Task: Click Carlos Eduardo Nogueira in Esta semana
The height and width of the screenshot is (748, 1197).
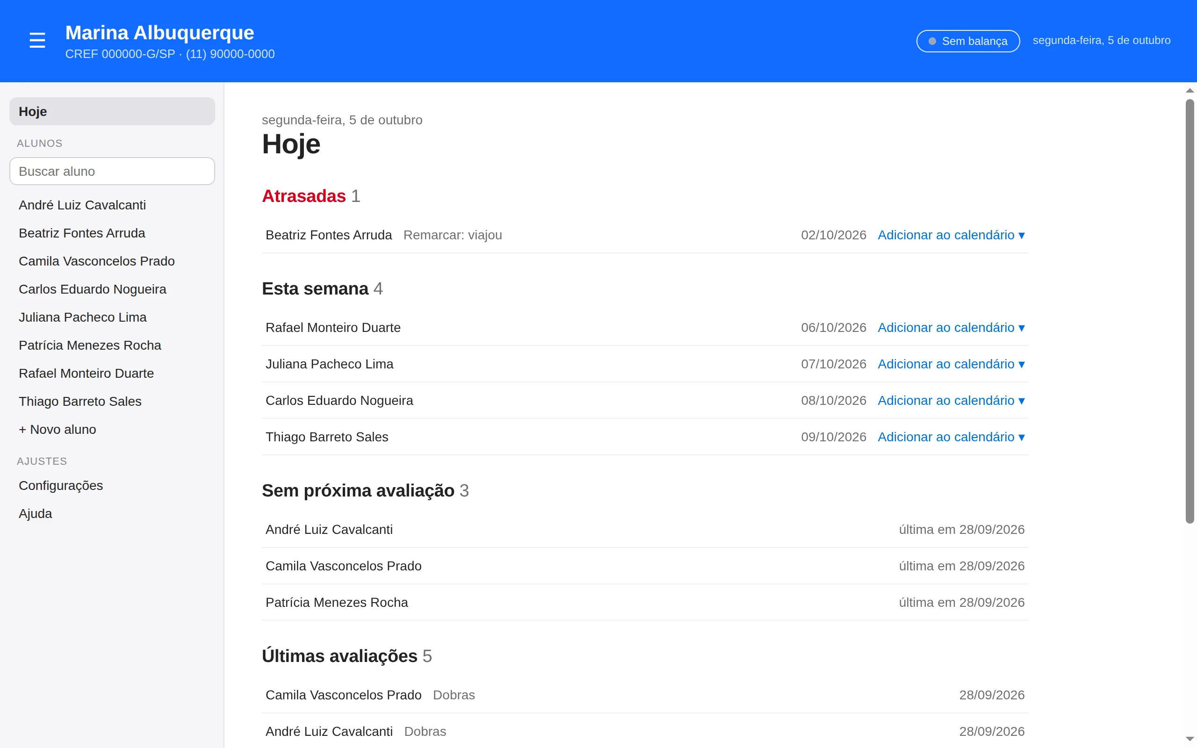Action: coord(339,400)
